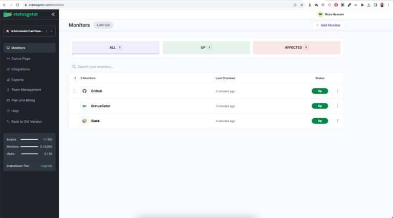Open Integrations in the sidebar

coord(20,69)
